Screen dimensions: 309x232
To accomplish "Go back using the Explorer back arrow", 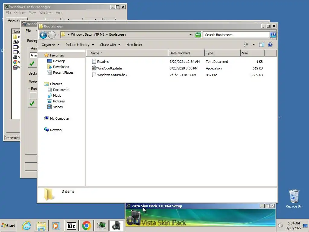I will (x=43, y=35).
